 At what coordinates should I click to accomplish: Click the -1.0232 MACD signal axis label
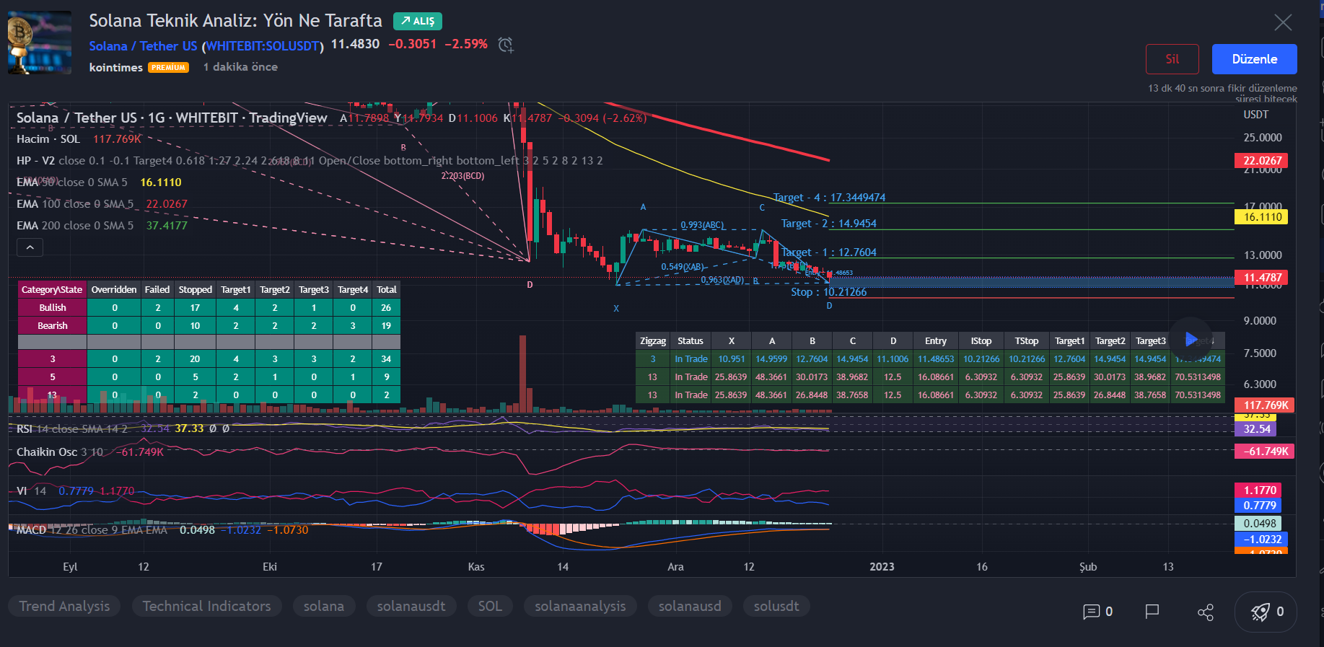coord(1262,540)
